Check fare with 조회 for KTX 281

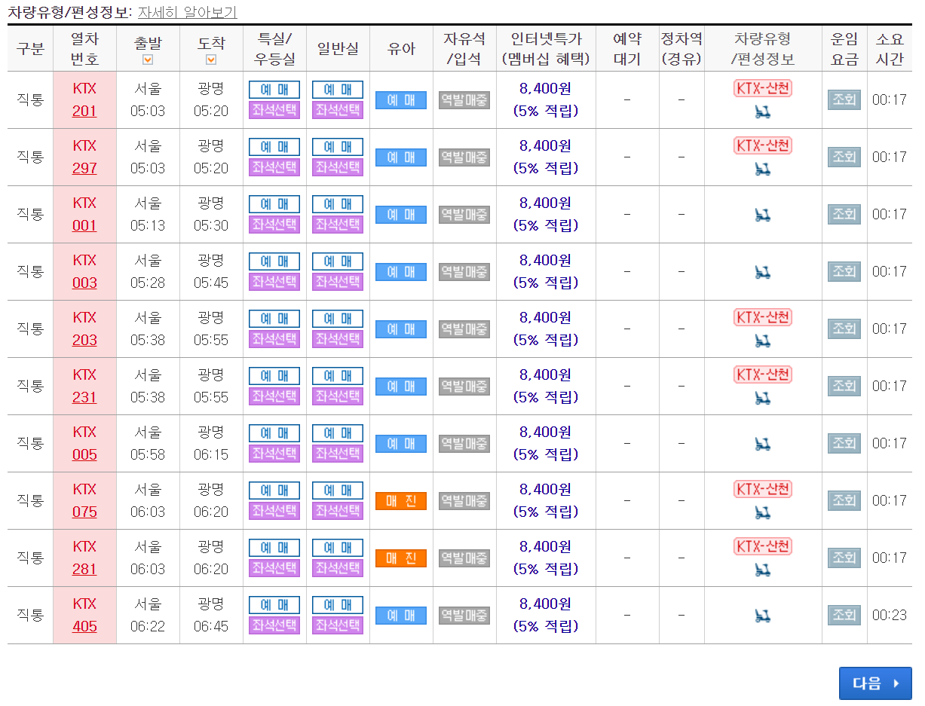tap(844, 558)
